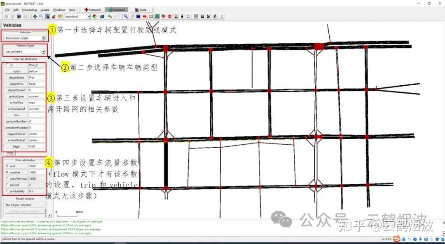Select the end radio button
The image size is (445, 244).
7,166
